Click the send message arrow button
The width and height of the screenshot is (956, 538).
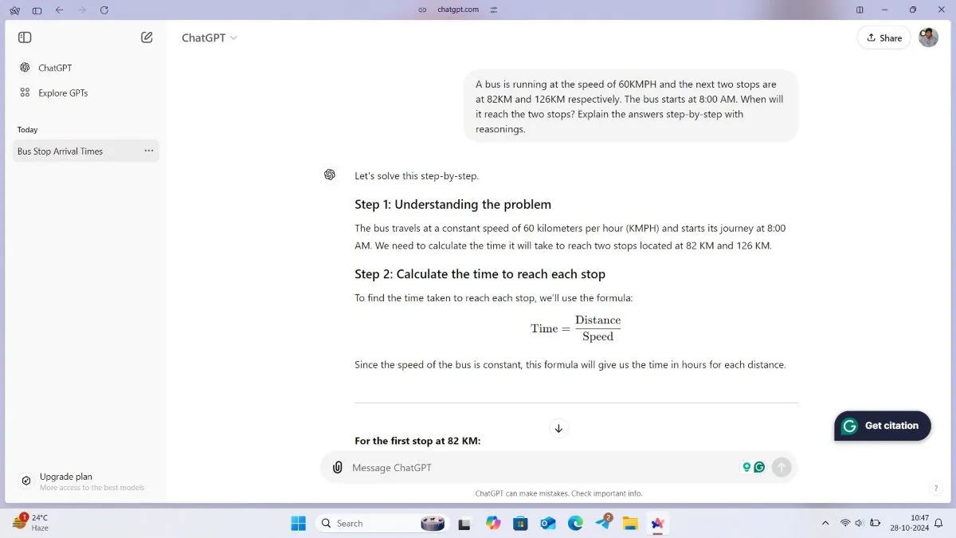coord(782,468)
